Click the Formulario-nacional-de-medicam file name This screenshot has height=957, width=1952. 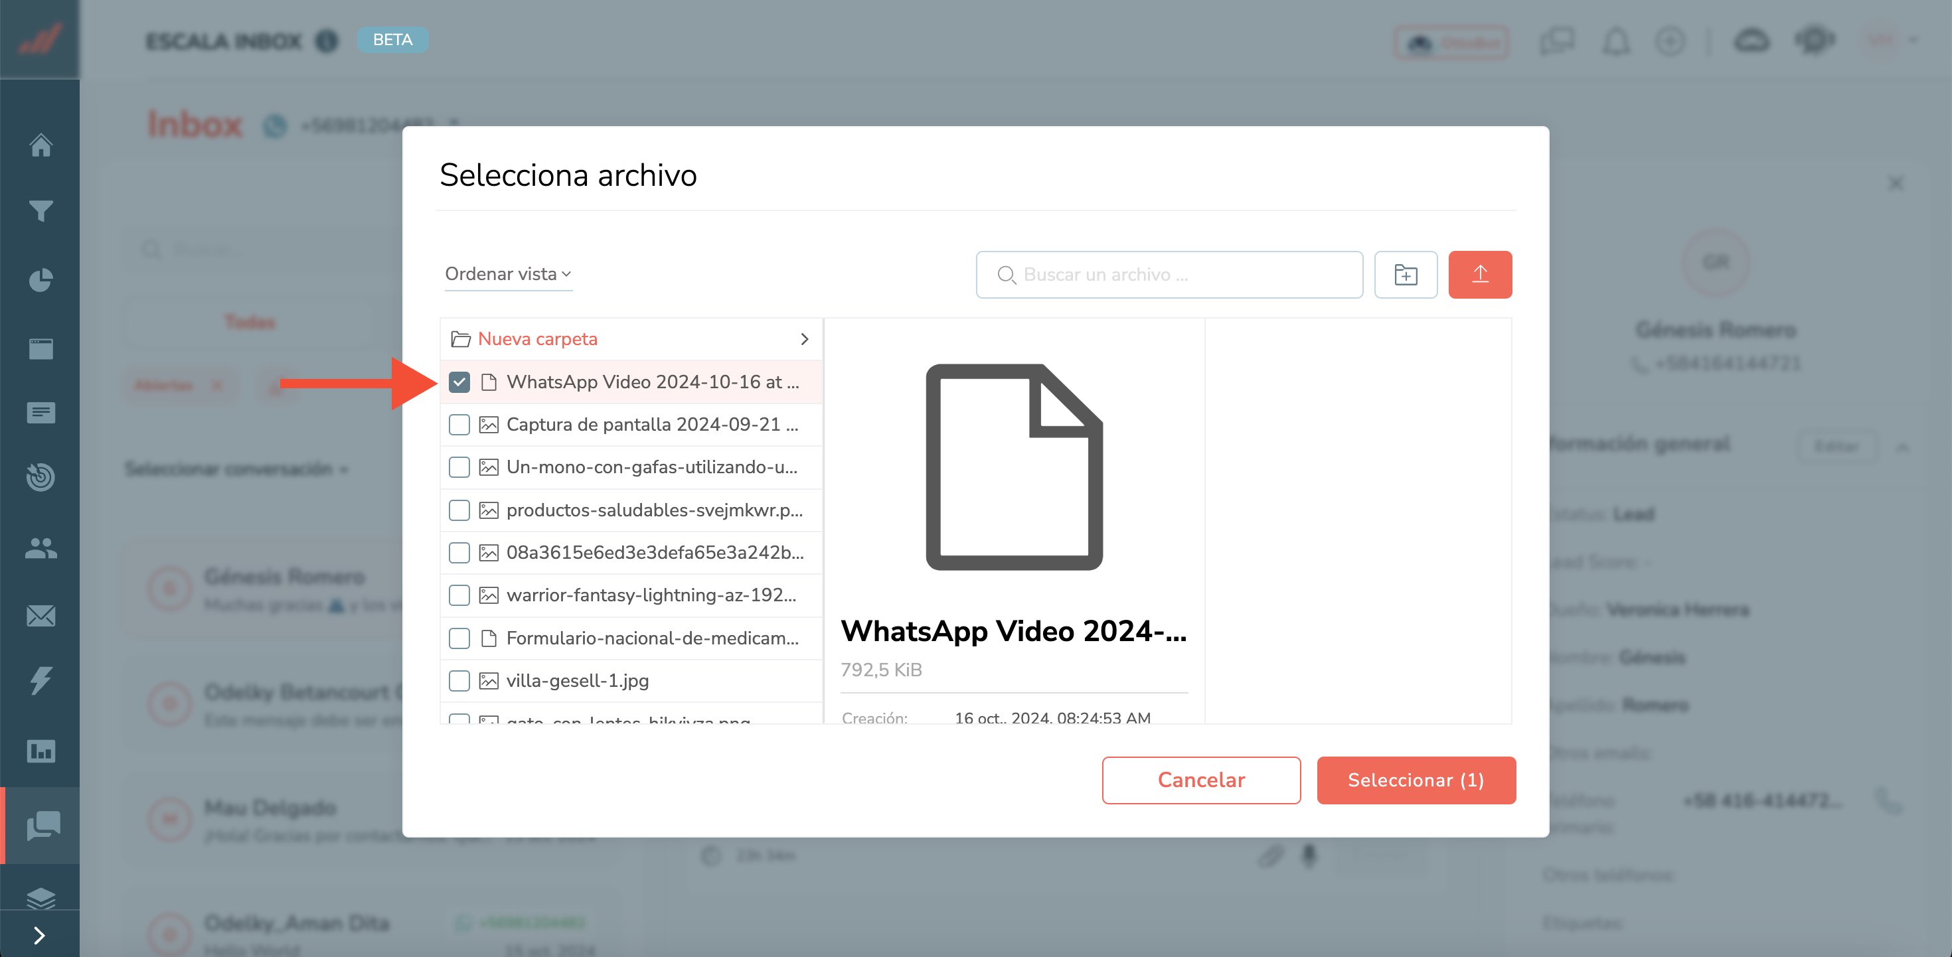pos(653,638)
